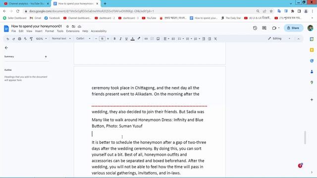The width and height of the screenshot is (317, 178).
Task: Open the Tools menu
Action: coord(60,31)
